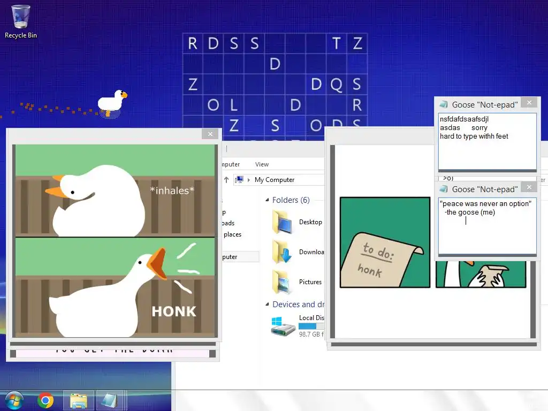The width and height of the screenshot is (548, 411).
Task: Click the white goose walking on desktop
Action: point(112,103)
